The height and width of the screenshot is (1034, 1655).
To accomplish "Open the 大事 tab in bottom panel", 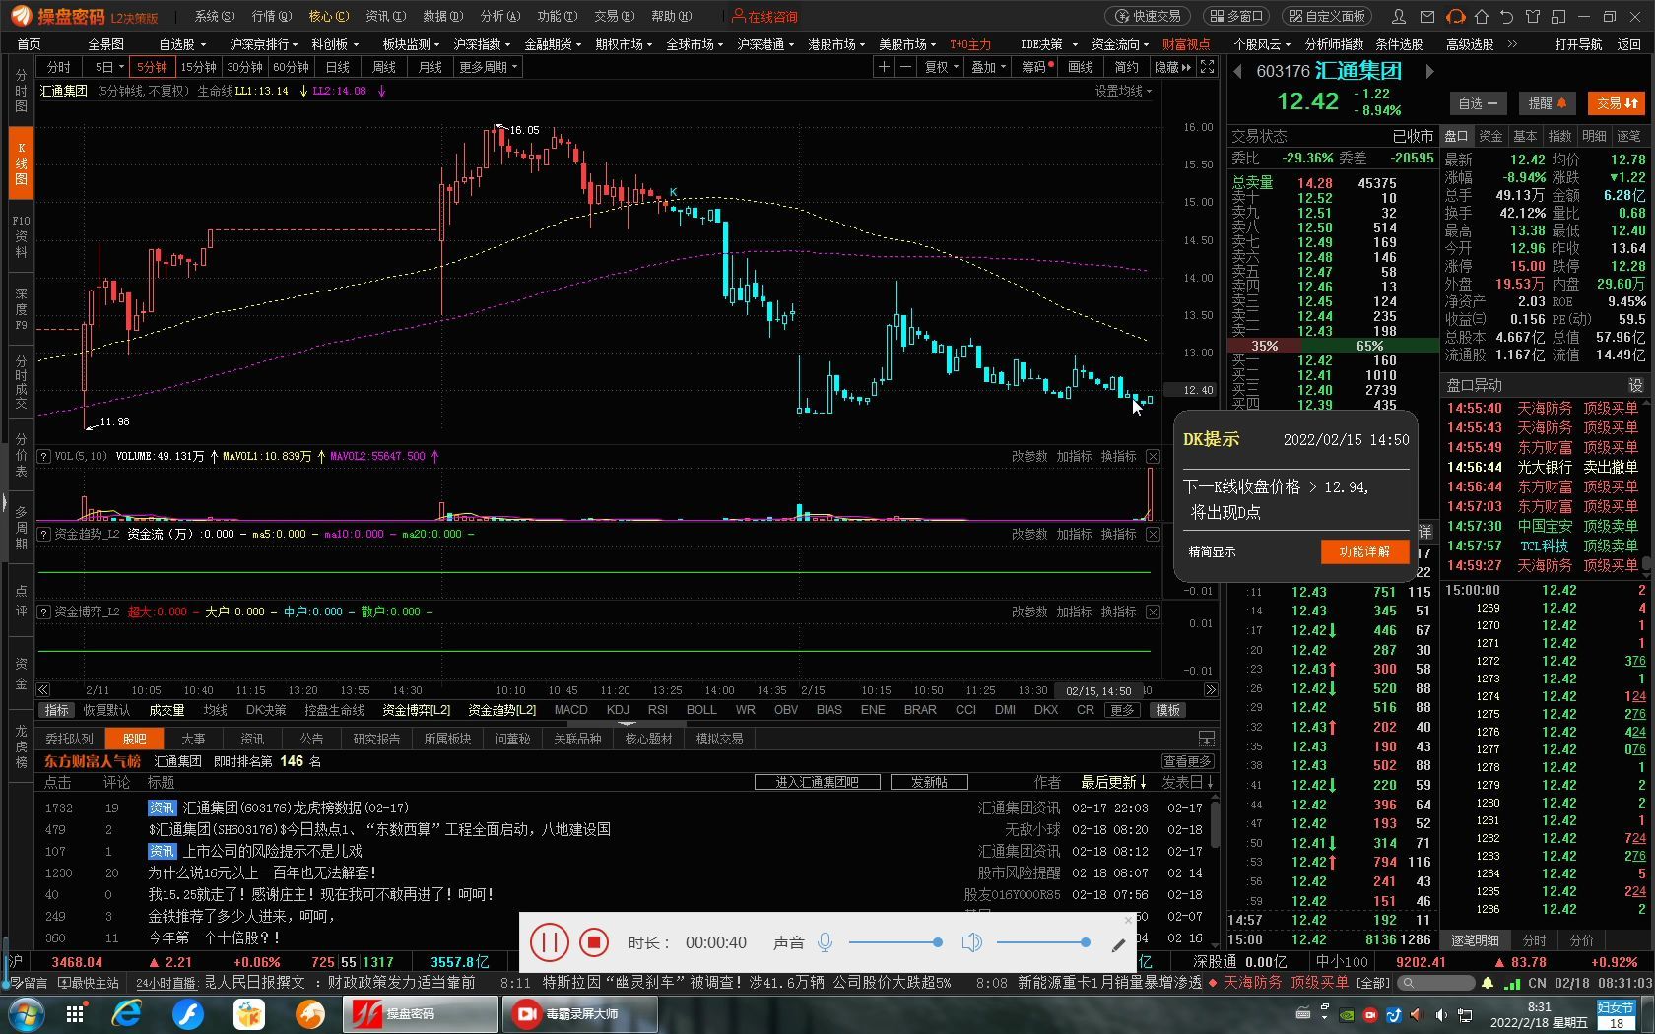I will (193, 739).
